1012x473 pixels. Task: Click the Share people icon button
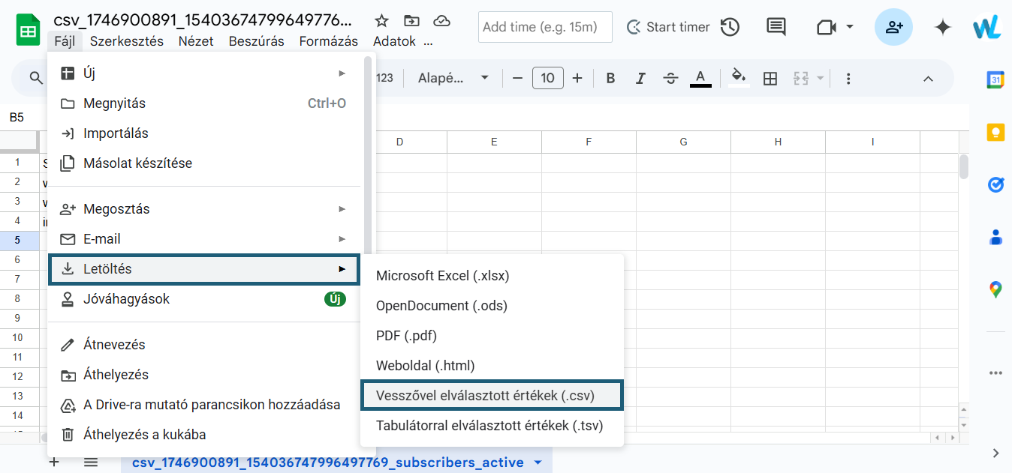(x=893, y=27)
